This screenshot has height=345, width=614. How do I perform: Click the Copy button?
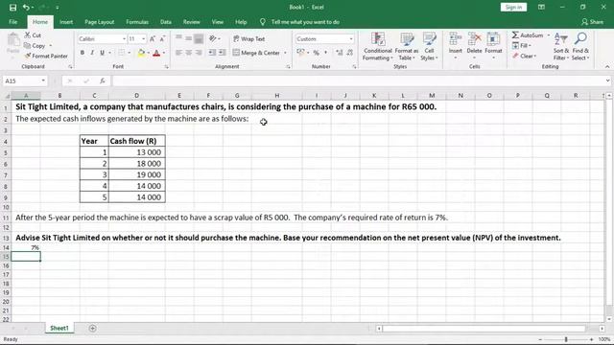(35, 46)
